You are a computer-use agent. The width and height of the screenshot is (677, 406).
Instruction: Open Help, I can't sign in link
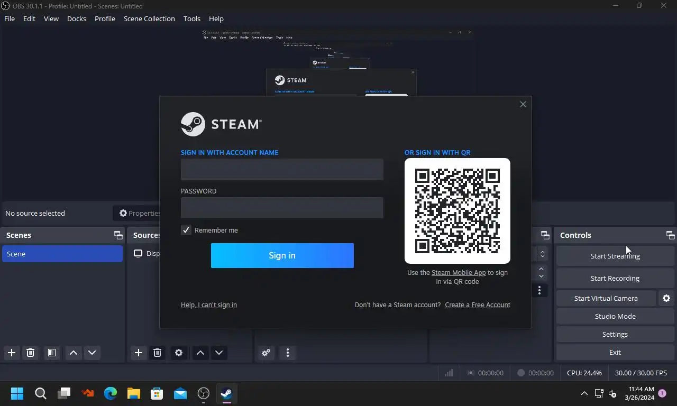(x=209, y=304)
